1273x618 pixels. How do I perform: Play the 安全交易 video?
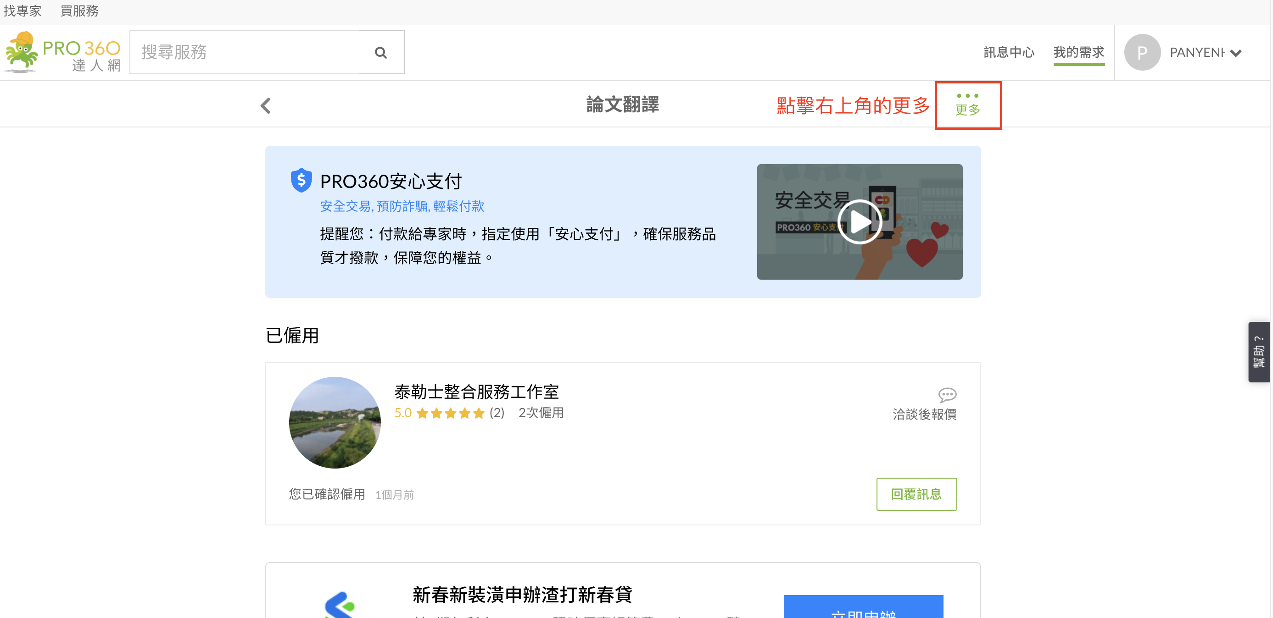[x=859, y=221]
